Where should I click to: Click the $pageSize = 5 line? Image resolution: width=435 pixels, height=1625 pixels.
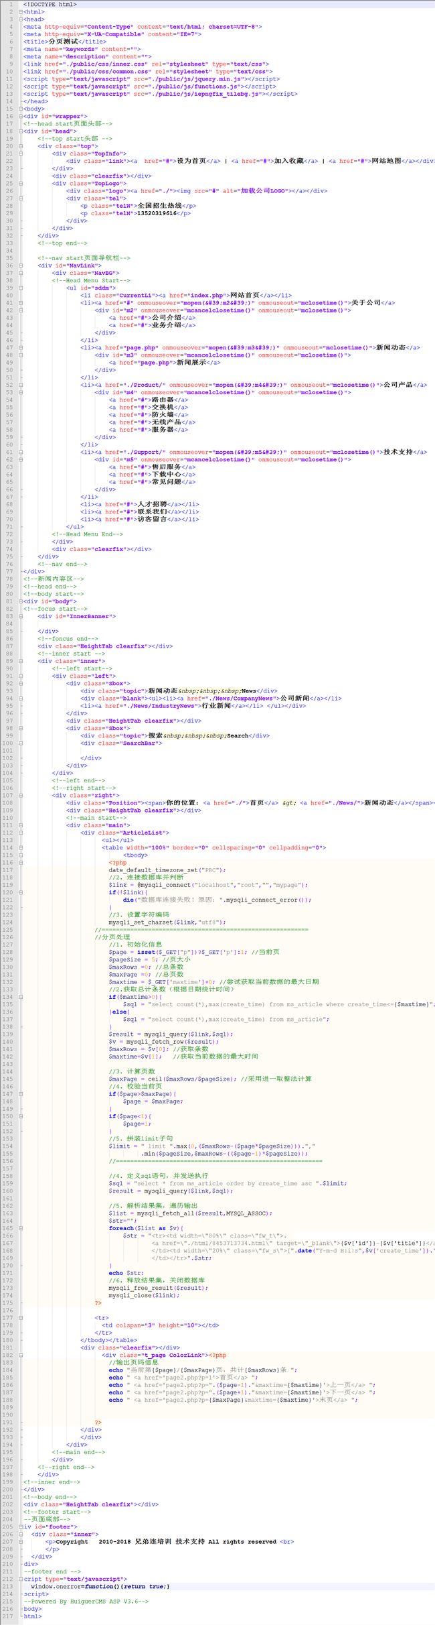[150, 959]
